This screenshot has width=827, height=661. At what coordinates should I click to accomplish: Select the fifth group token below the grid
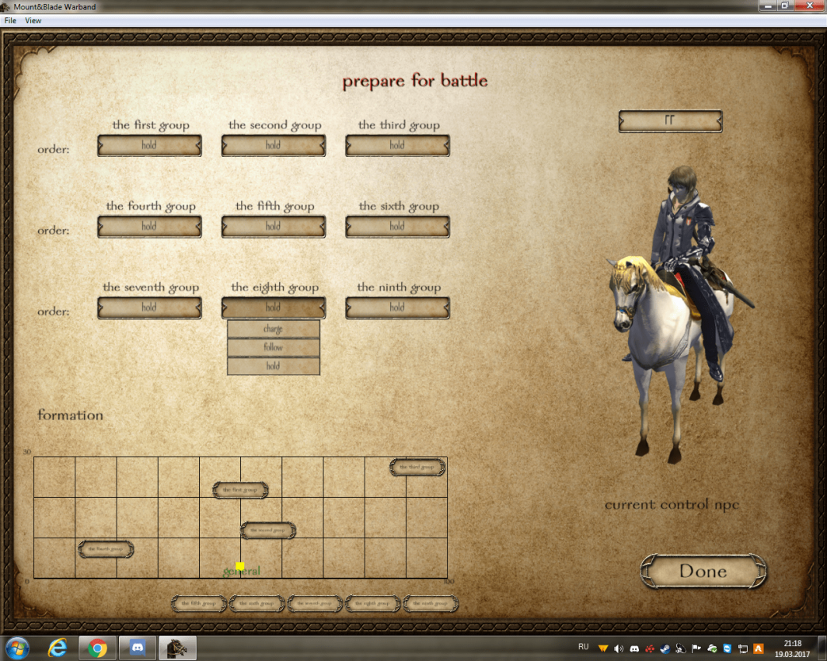tap(198, 604)
